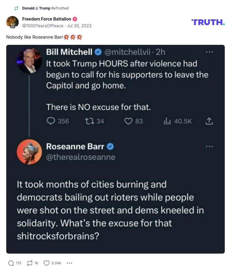231x272 pixels.
Task: Open the three-dot menu on Bill Mitchell's tweet
Action: pos(210,52)
